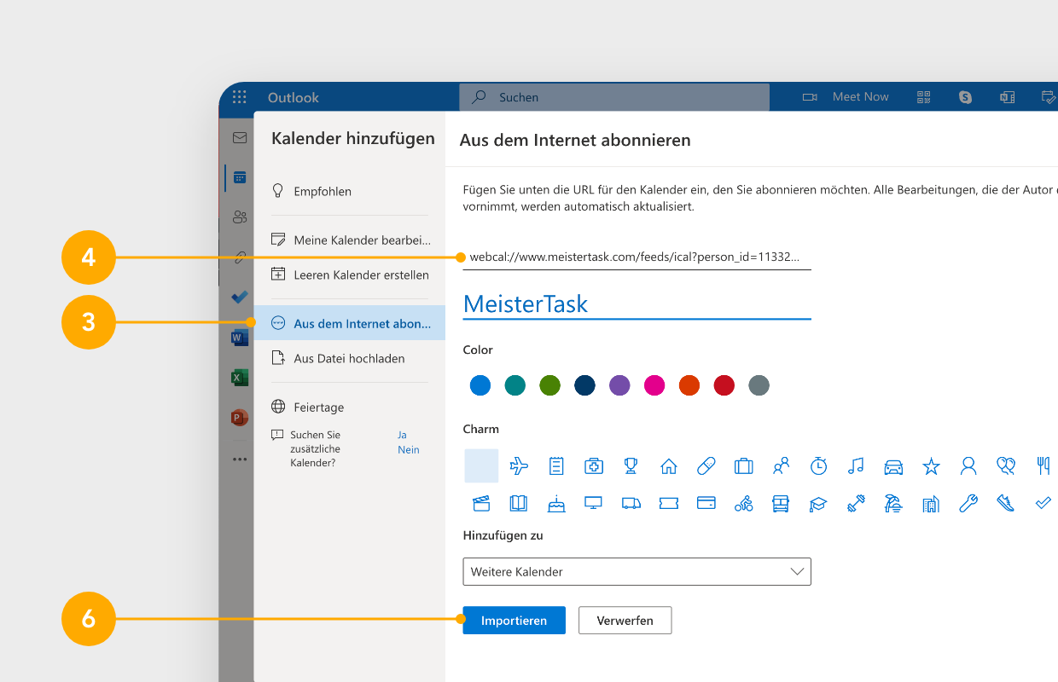The image size is (1058, 682).
Task: Answer Ja to additional calendars question
Action: 402,435
